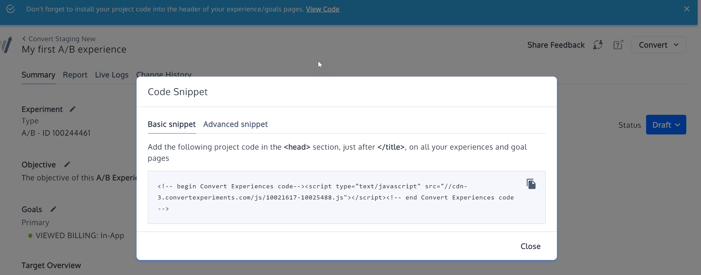Click Share Feedback
Viewport: 701px width, 275px height.
556,45
